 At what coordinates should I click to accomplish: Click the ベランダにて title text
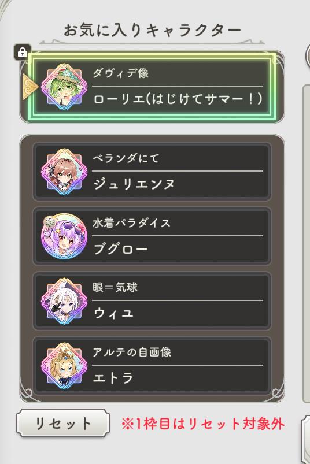coord(126,158)
